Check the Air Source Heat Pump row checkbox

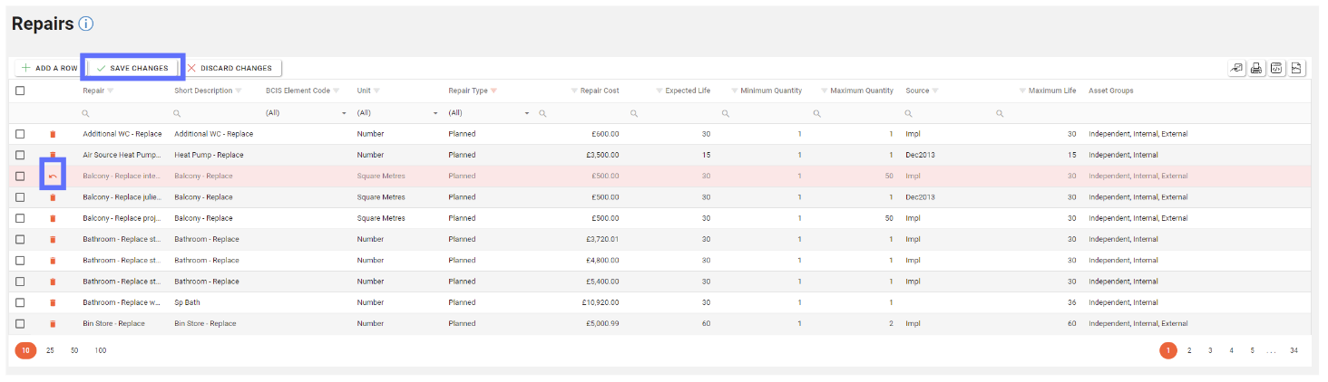point(20,155)
